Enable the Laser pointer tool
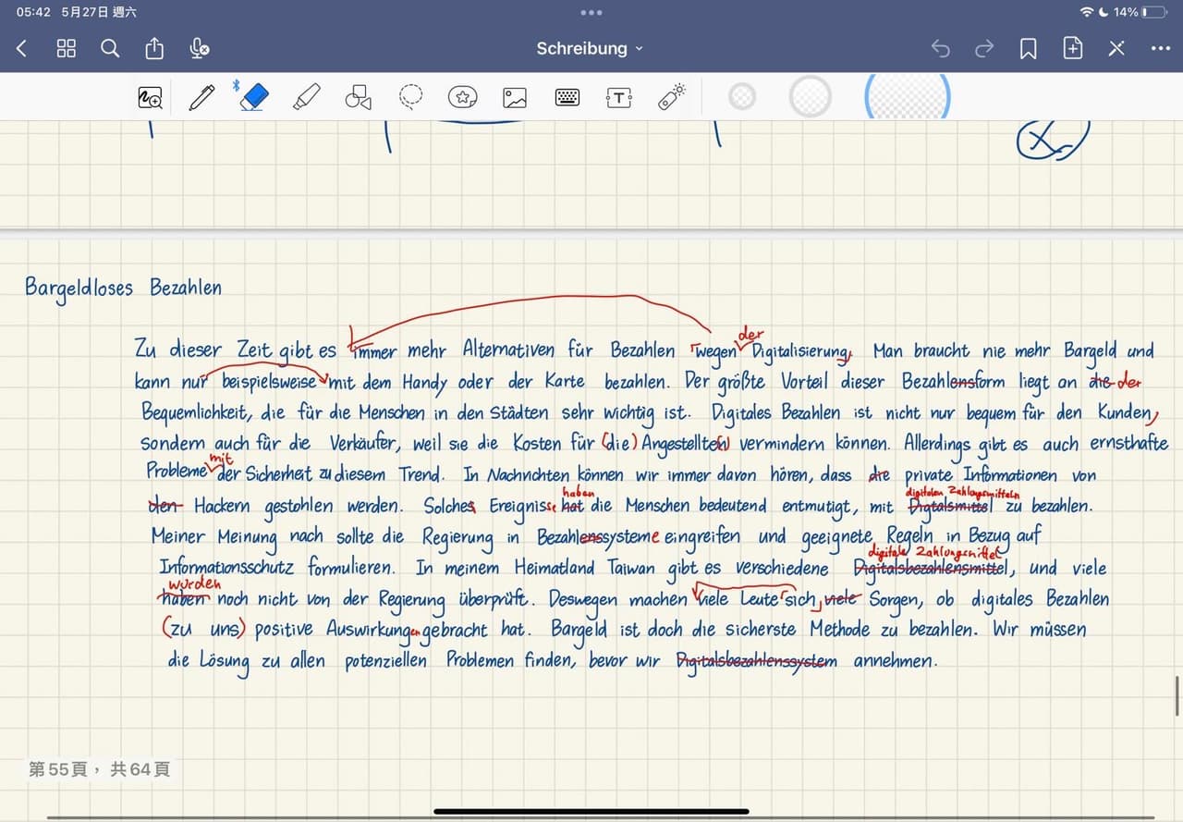 click(671, 97)
